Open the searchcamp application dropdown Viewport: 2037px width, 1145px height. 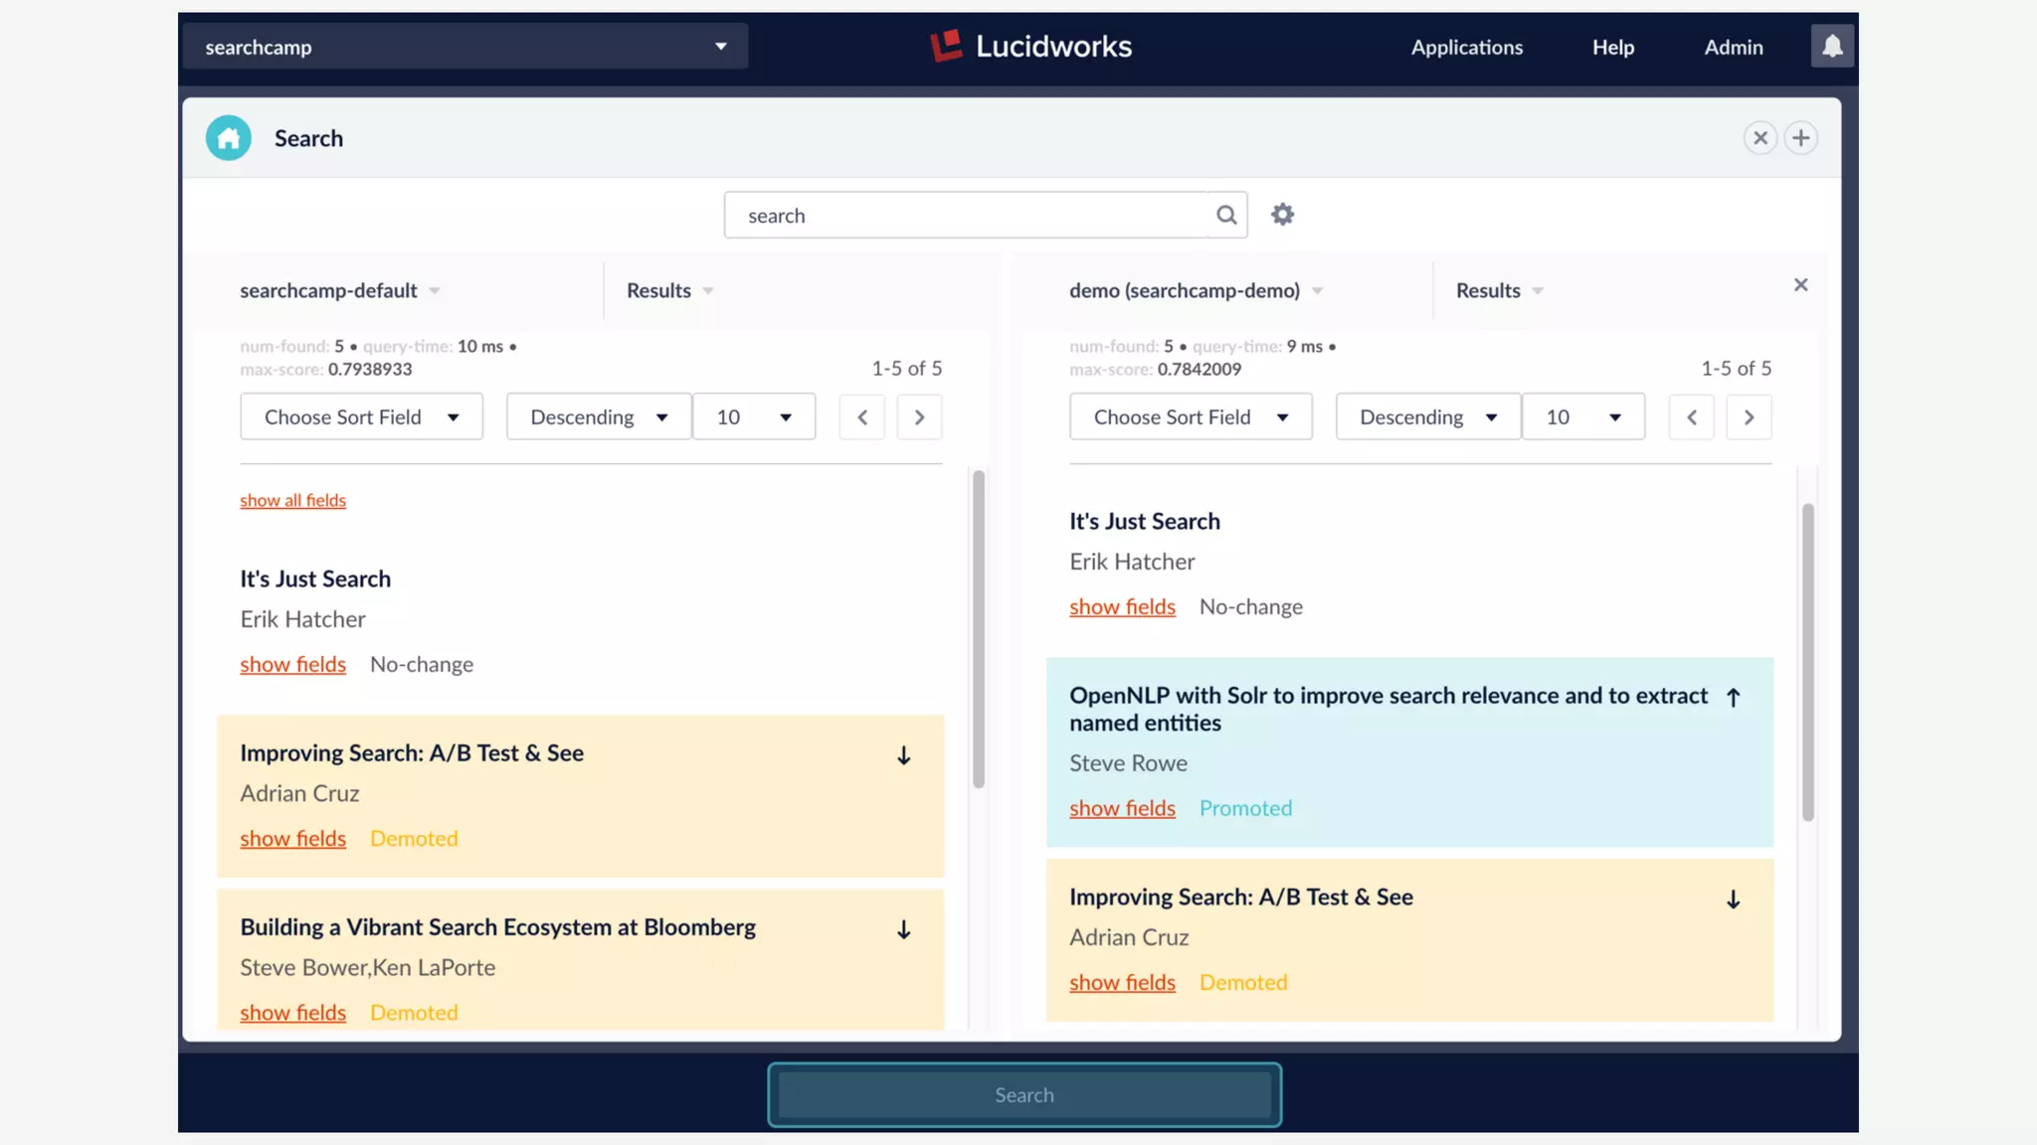pyautogui.click(x=464, y=47)
